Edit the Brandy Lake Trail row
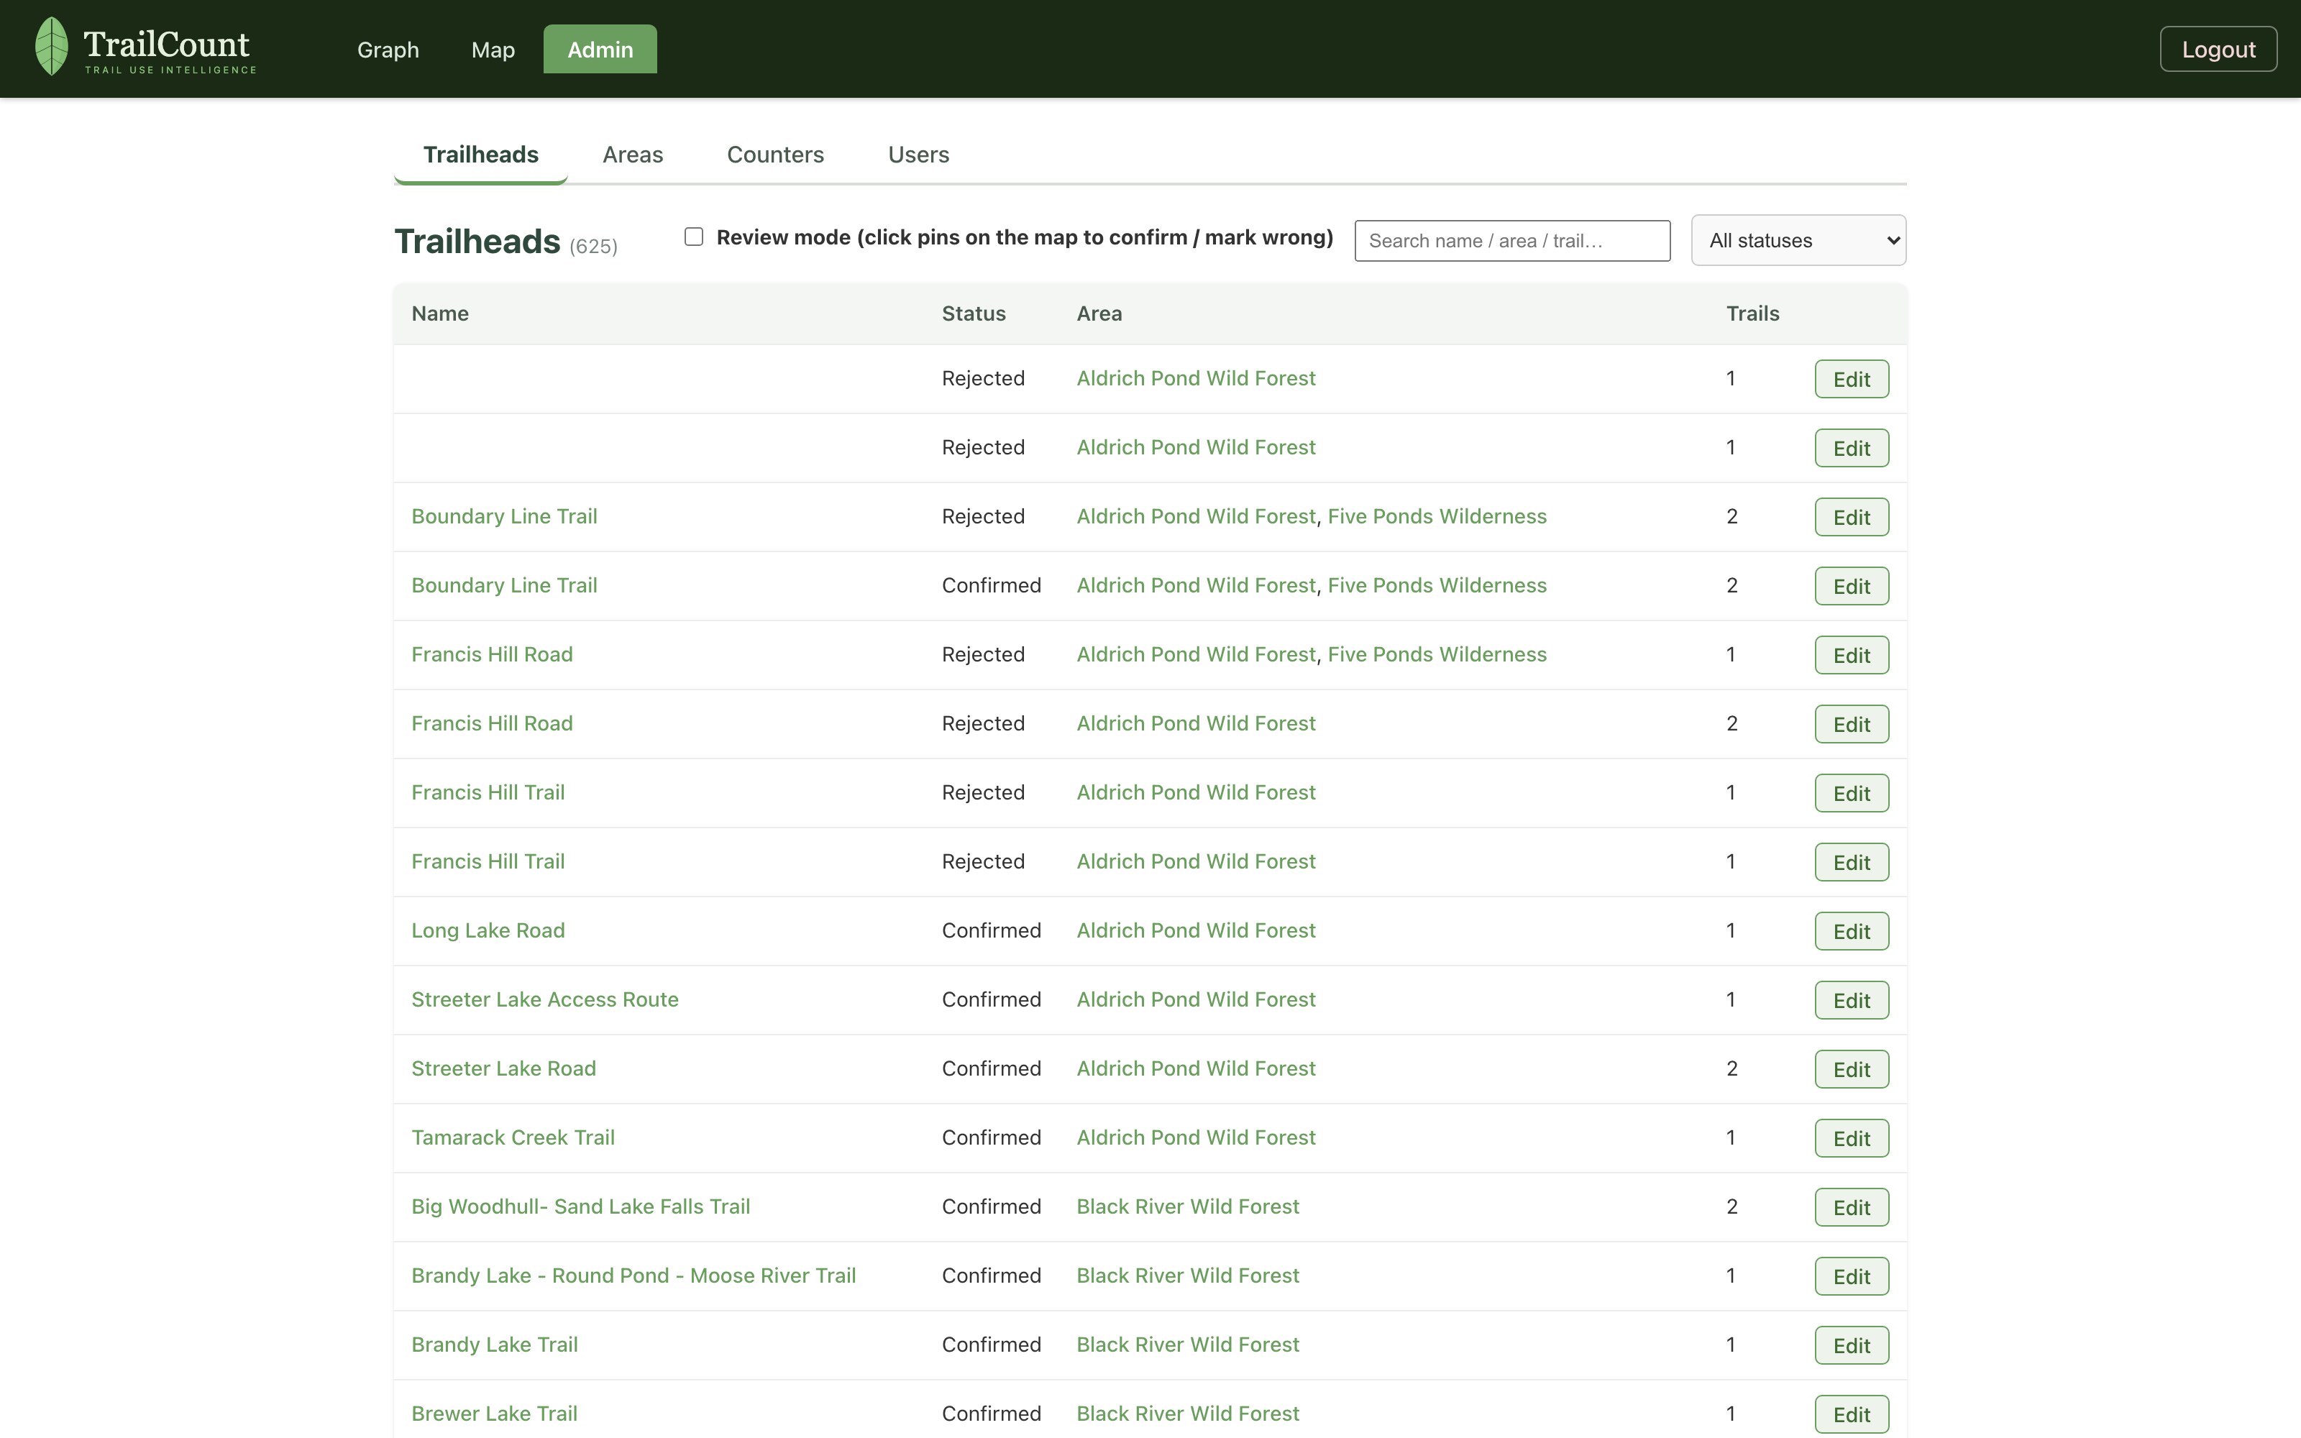The image size is (2301, 1438). (1852, 1347)
